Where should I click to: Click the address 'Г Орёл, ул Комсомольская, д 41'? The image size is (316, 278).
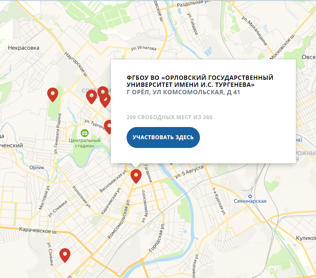pos(183,92)
